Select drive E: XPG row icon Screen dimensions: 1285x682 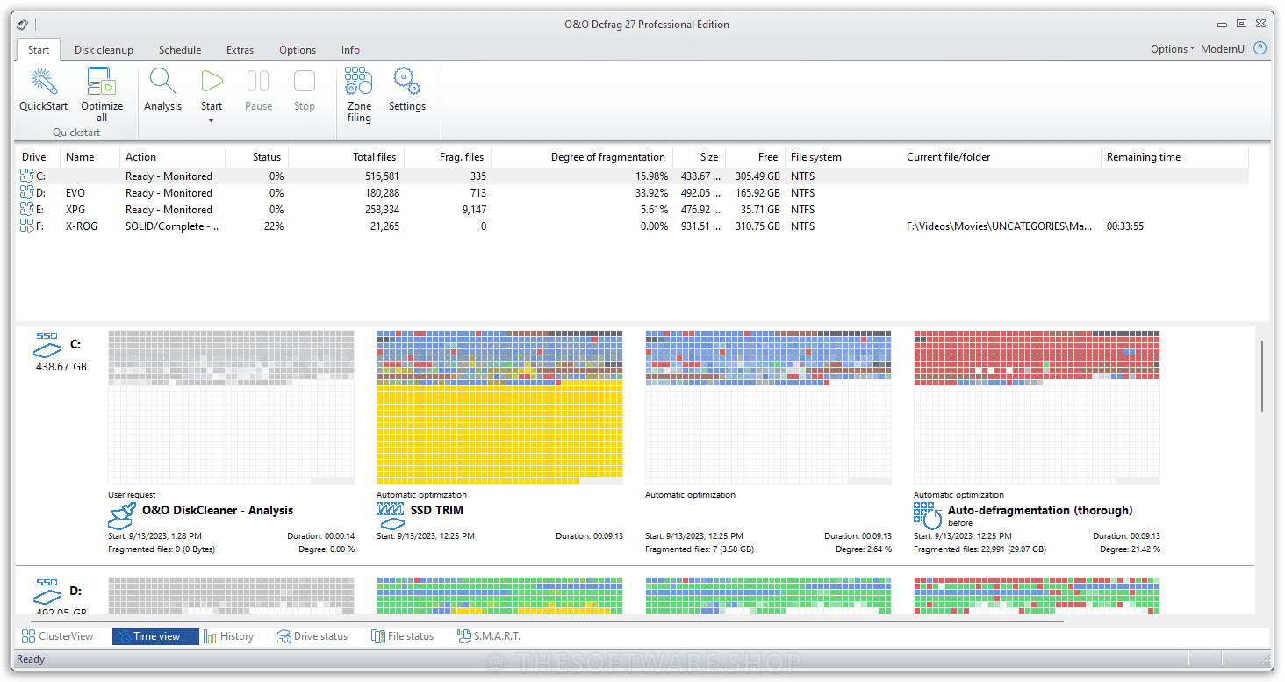(x=25, y=210)
